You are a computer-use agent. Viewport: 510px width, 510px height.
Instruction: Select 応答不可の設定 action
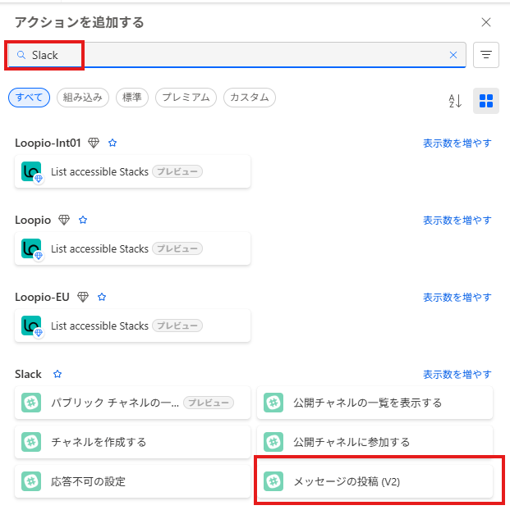click(132, 481)
